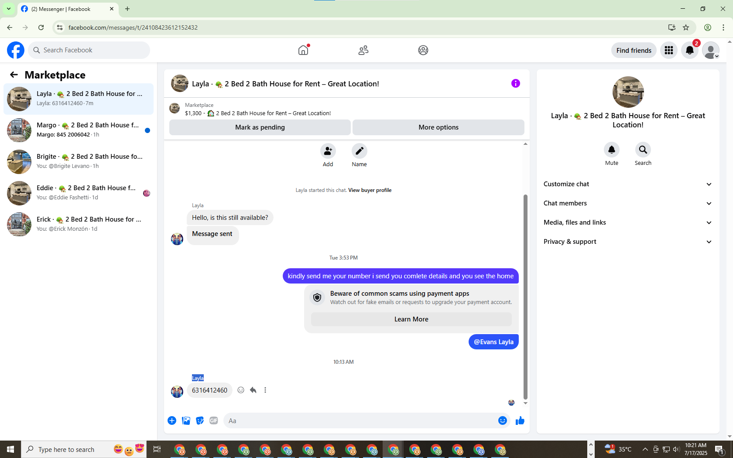This screenshot has height=458, width=733.
Task: Open Windows Task View
Action: click(x=157, y=449)
